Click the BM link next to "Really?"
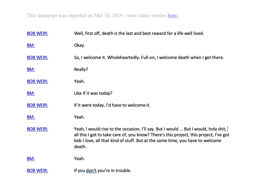 pyautogui.click(x=31, y=69)
